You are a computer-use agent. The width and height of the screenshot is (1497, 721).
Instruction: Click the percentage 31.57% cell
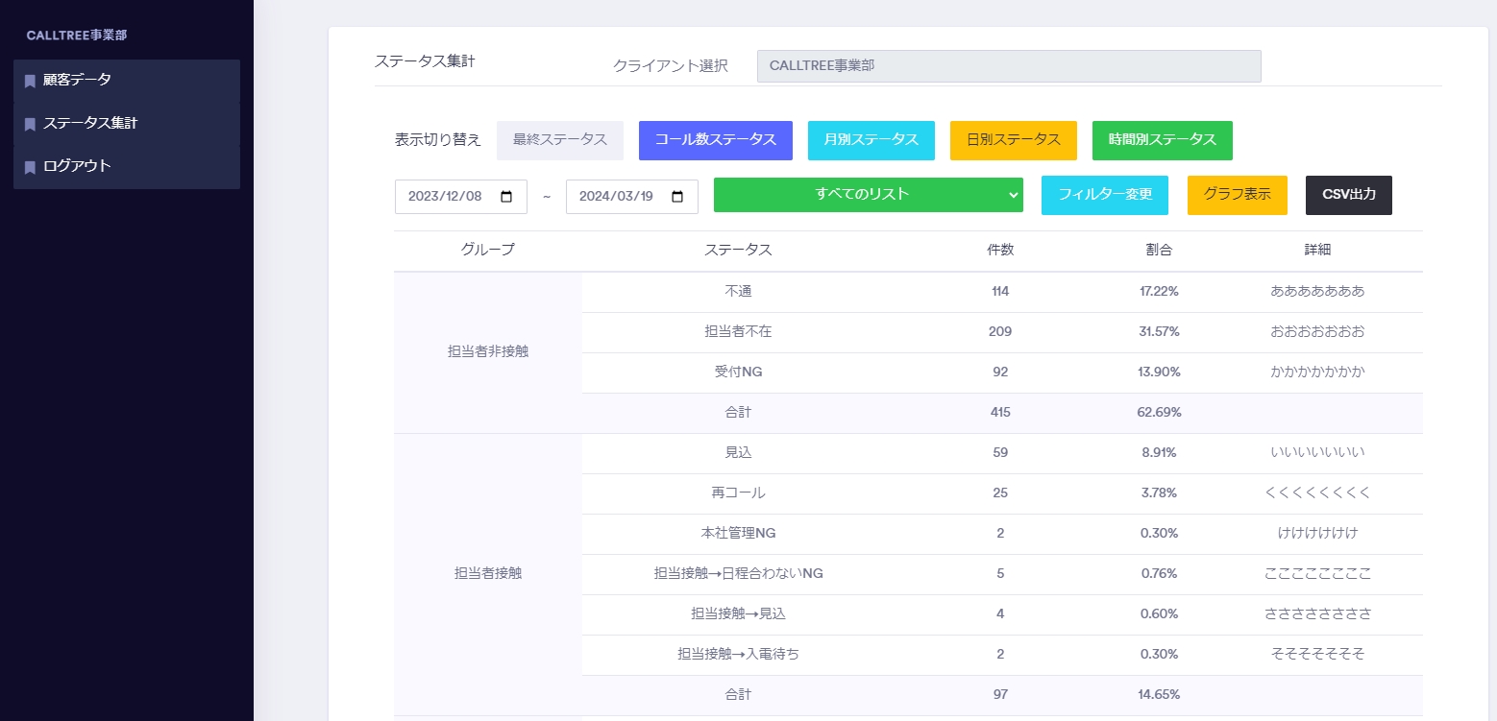pos(1160,332)
